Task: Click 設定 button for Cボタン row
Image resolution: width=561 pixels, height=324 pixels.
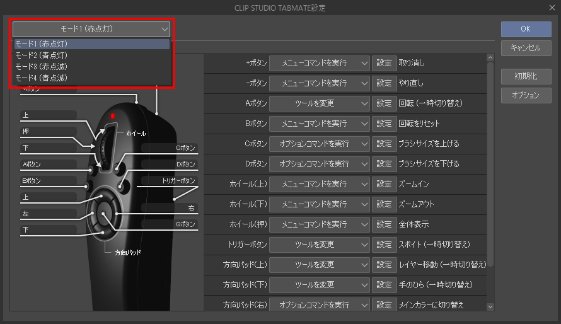Action: click(x=385, y=144)
